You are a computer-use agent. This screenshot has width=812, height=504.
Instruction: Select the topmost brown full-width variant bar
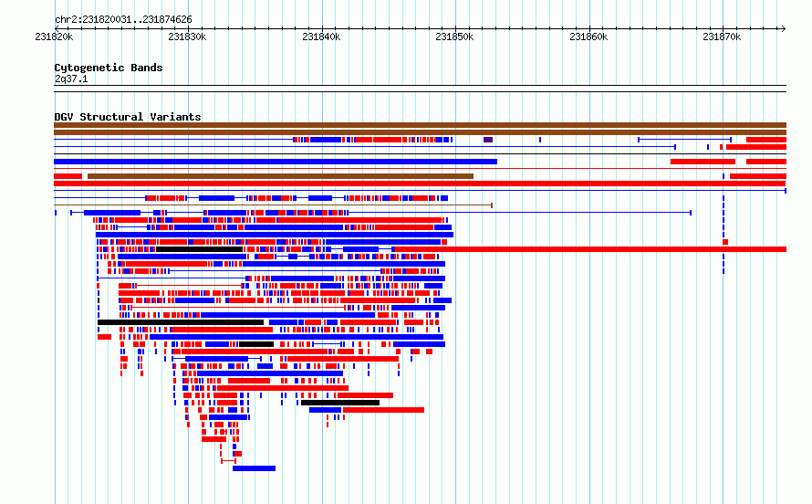420,125
